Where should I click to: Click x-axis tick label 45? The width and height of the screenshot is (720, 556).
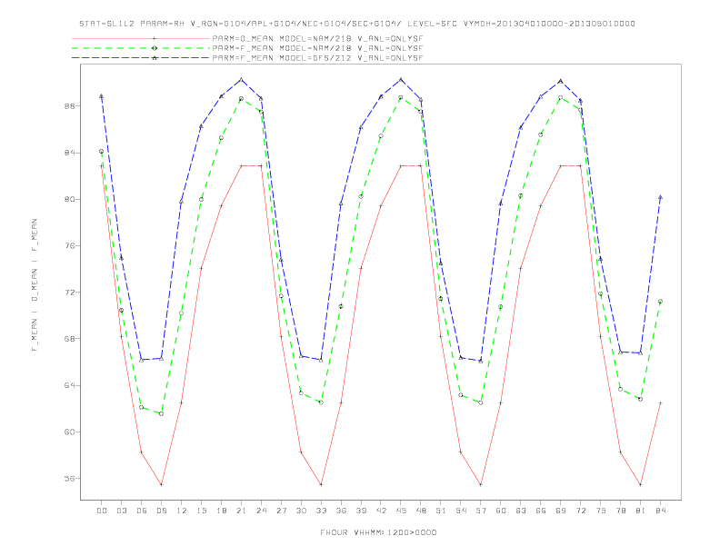pyautogui.click(x=401, y=511)
